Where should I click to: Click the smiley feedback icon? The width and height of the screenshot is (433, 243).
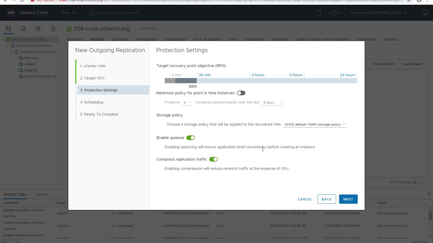pos(425,13)
